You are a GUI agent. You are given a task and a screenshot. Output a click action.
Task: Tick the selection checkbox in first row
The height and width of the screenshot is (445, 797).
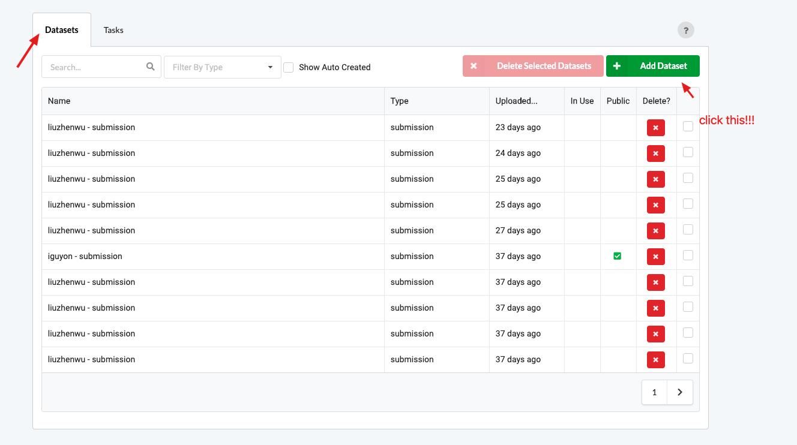click(x=688, y=127)
